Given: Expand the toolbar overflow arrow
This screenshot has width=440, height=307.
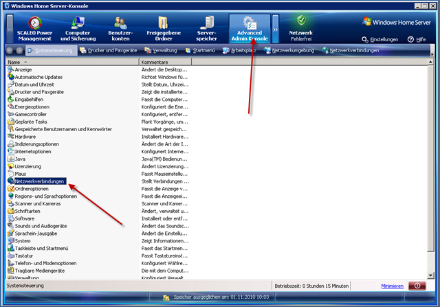Looking at the screenshot, I should pyautogui.click(x=432, y=54).
